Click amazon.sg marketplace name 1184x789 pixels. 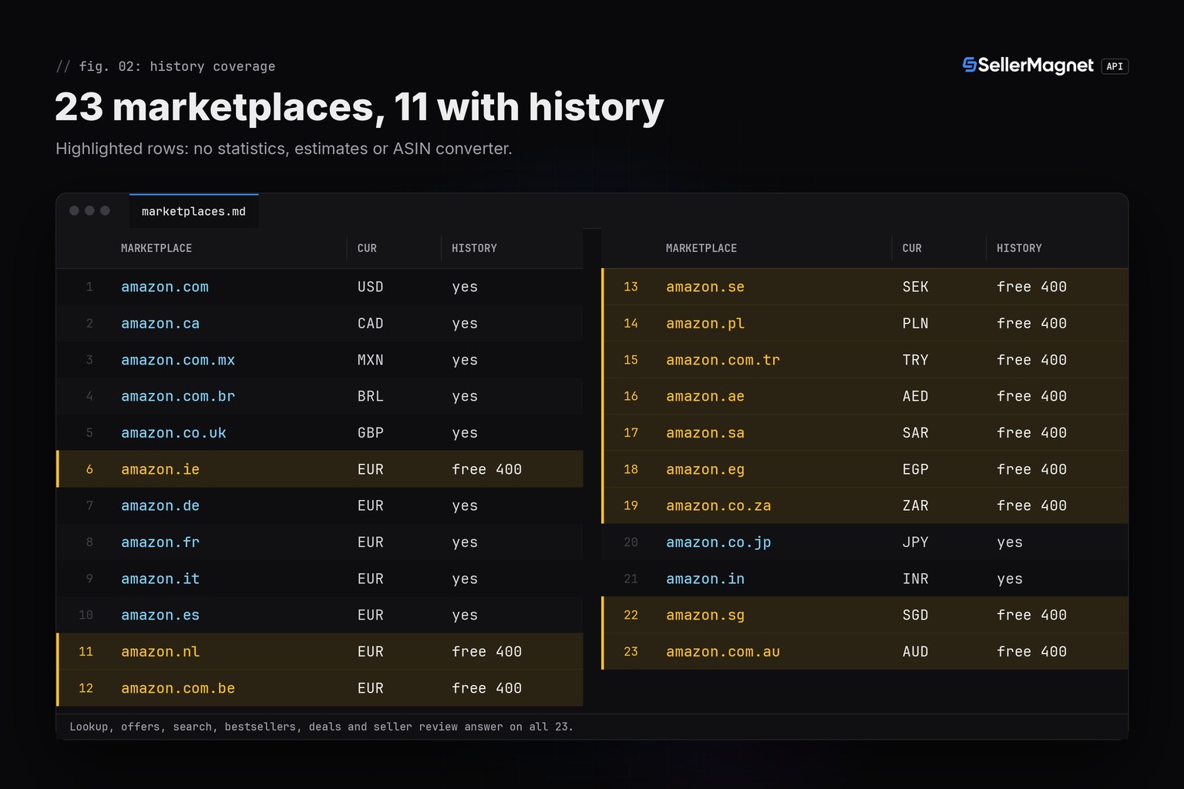click(705, 615)
